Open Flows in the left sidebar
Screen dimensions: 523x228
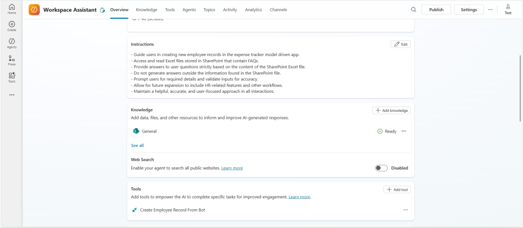11,60
